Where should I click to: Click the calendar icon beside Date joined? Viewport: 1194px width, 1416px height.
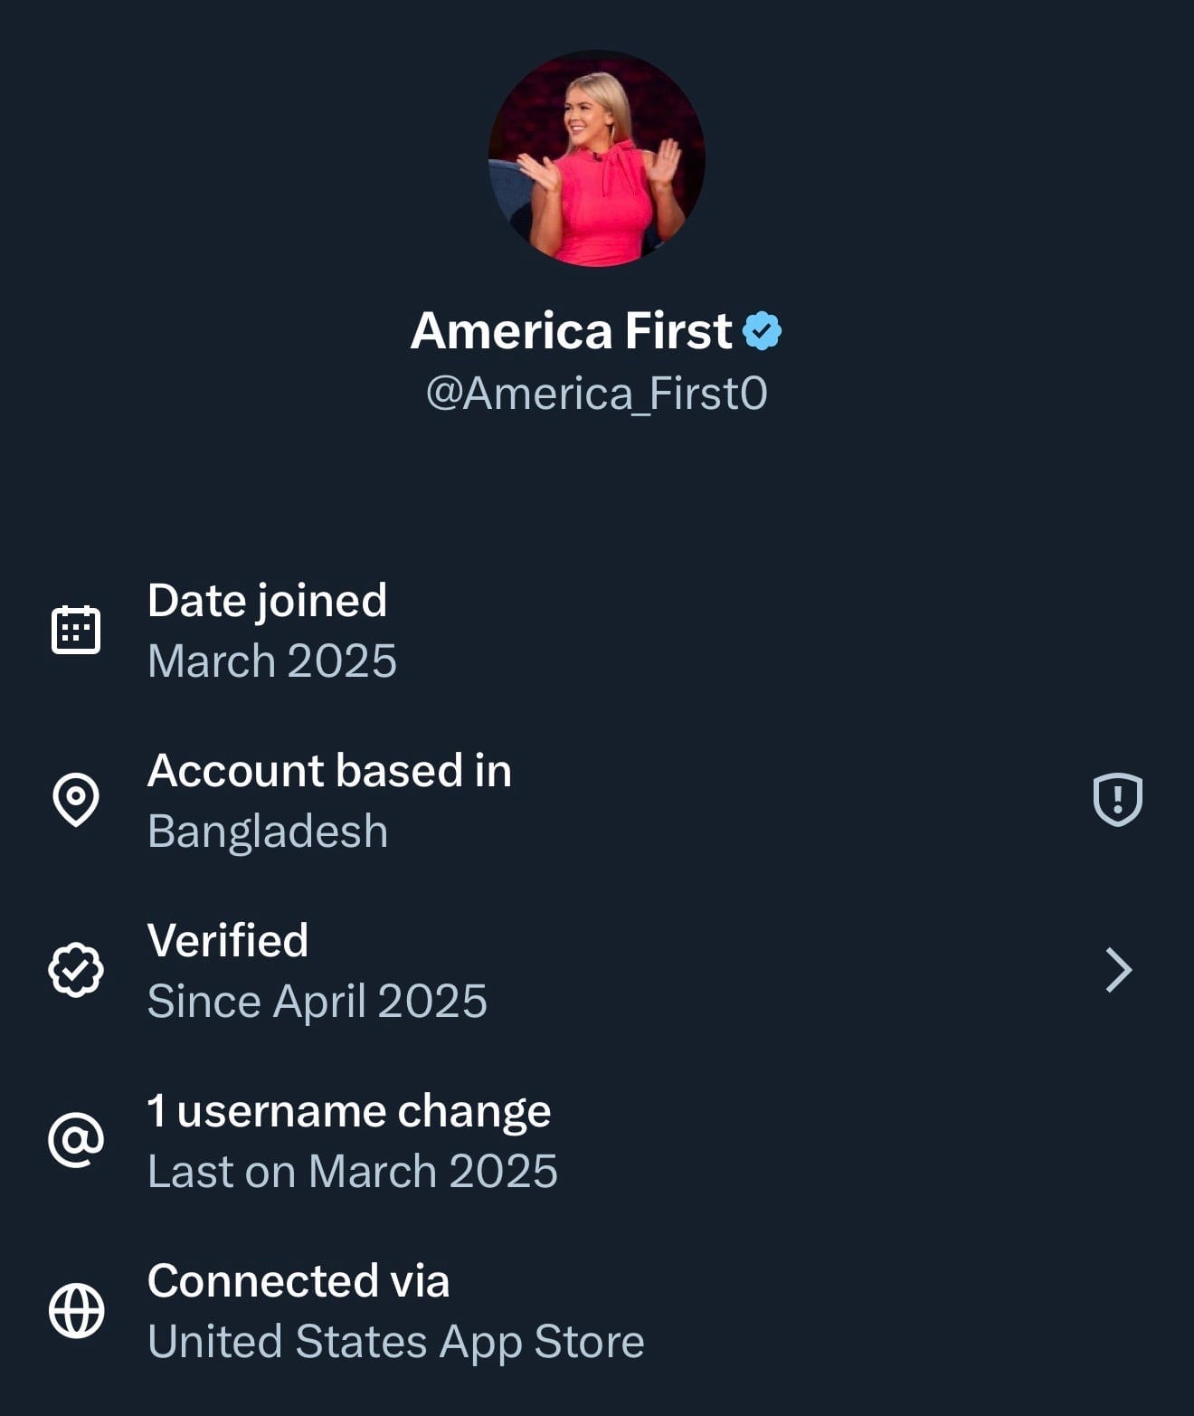tap(76, 630)
